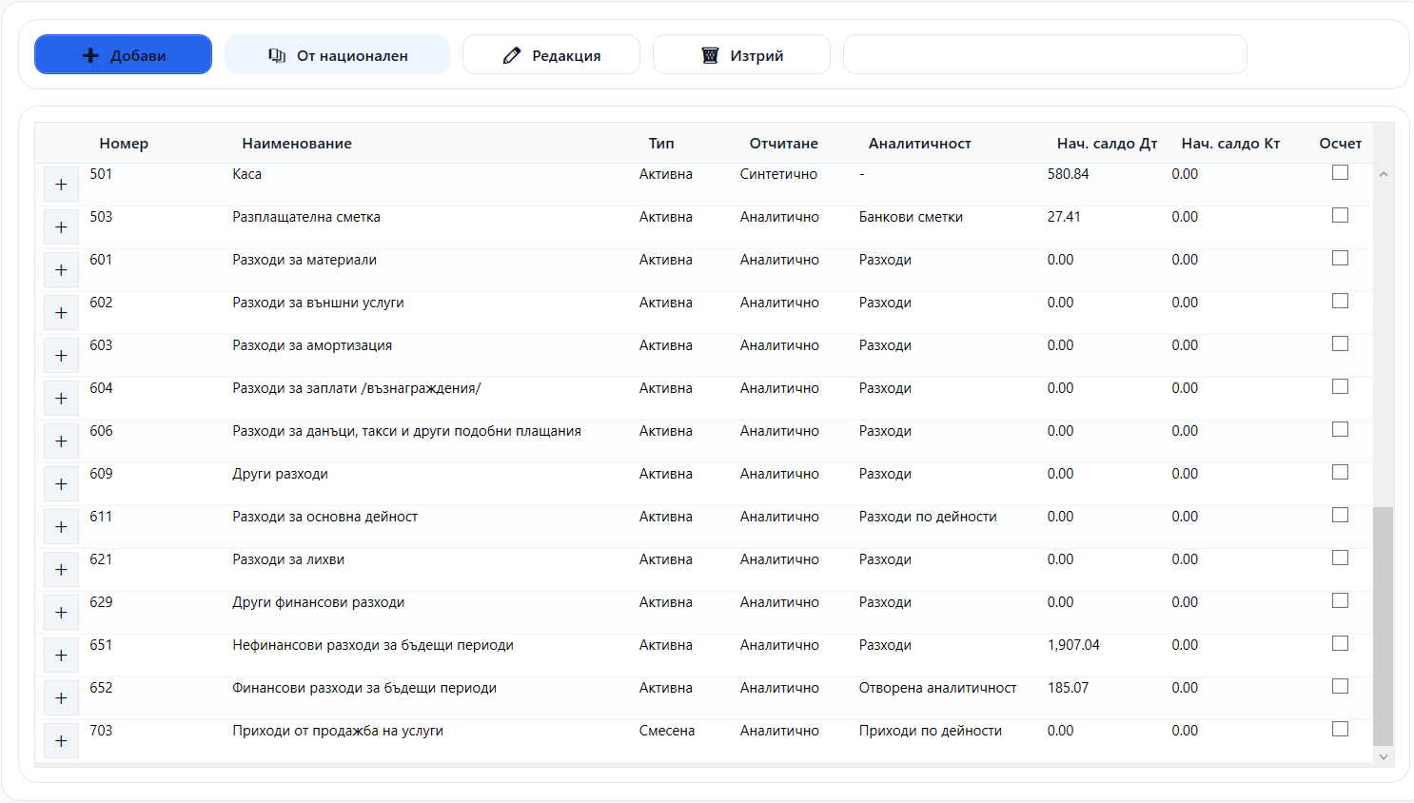Select the Други финансови разходи name cell

click(319, 602)
